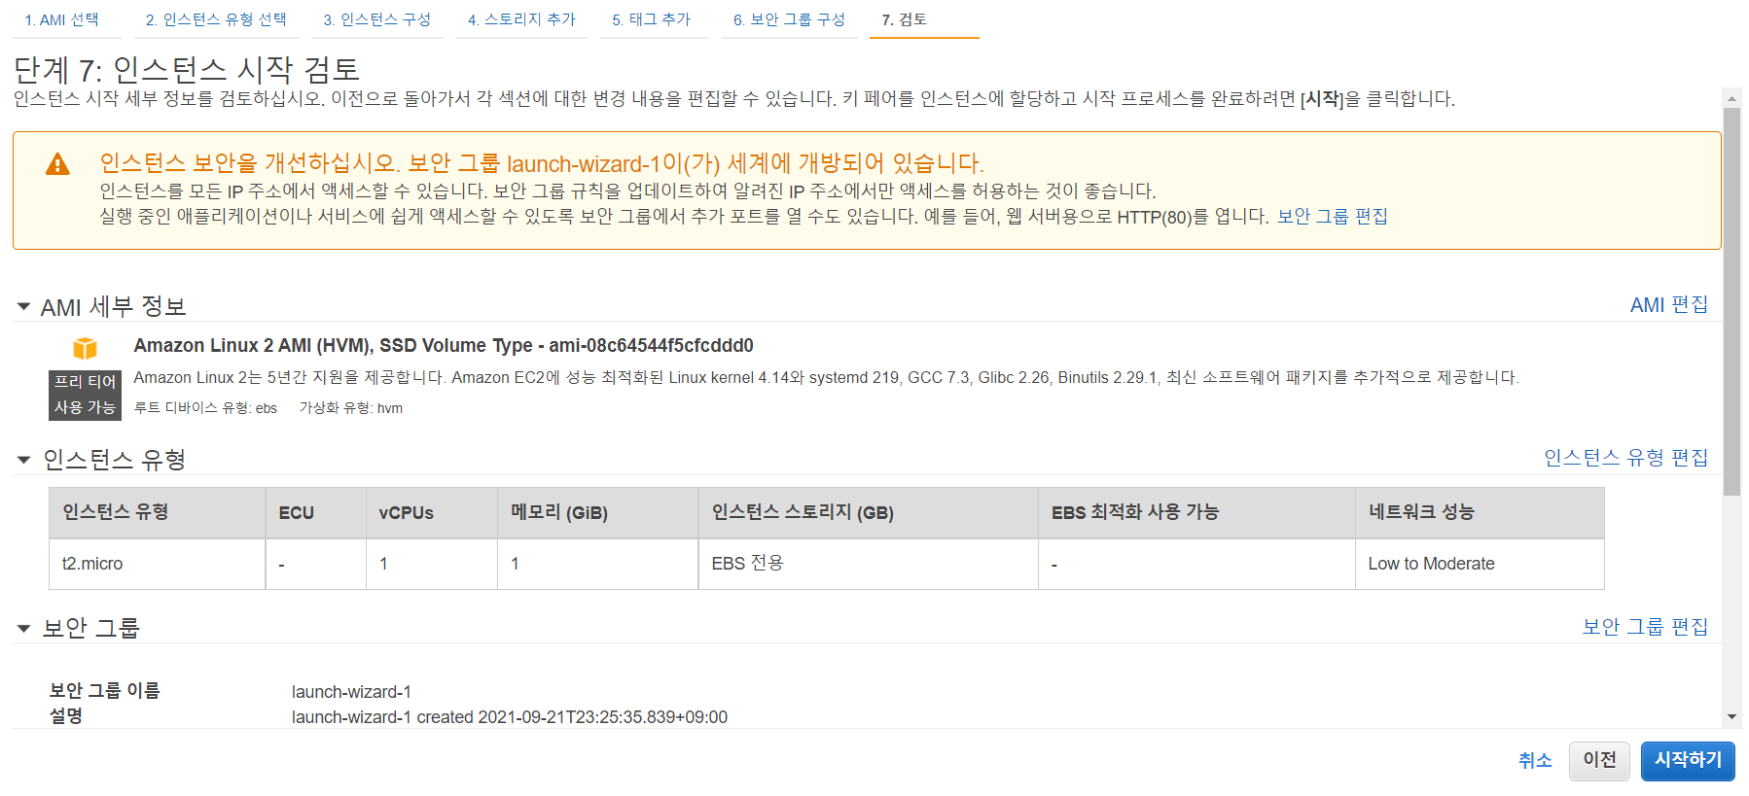The image size is (1749, 796).
Task: Click the 이전 button
Action: point(1599,761)
